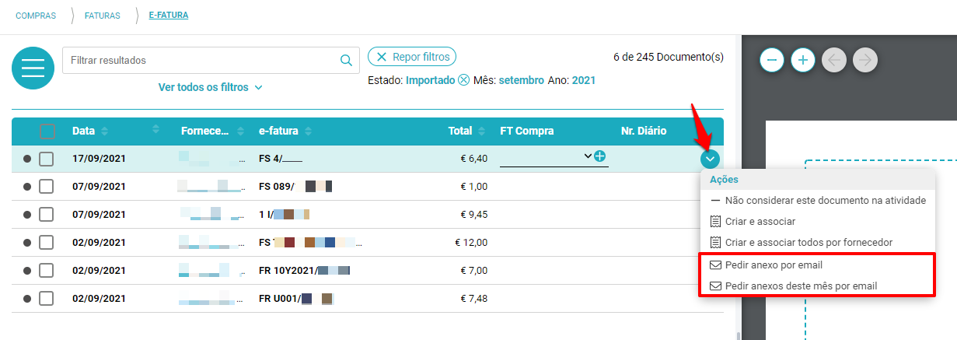Choose Pedir anexos deste mês por email
The width and height of the screenshot is (957, 340).
tap(793, 286)
